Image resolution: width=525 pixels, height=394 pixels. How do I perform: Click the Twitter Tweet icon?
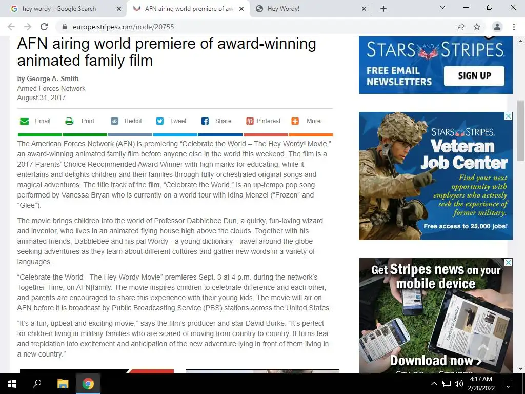(160, 121)
